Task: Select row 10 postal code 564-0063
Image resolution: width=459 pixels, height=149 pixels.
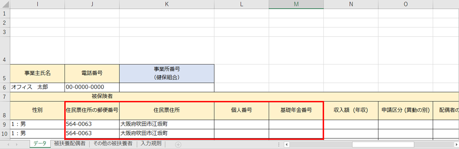Action: click(92, 134)
